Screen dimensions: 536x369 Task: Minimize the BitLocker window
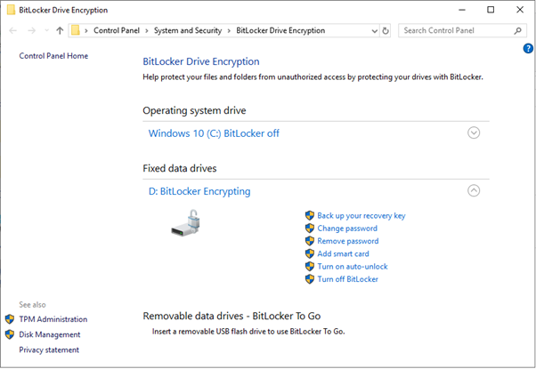462,10
